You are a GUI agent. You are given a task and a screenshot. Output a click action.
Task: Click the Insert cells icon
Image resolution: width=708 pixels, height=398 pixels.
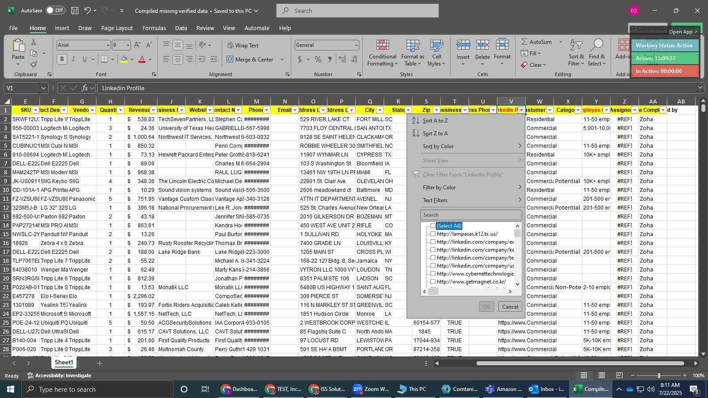(x=463, y=45)
